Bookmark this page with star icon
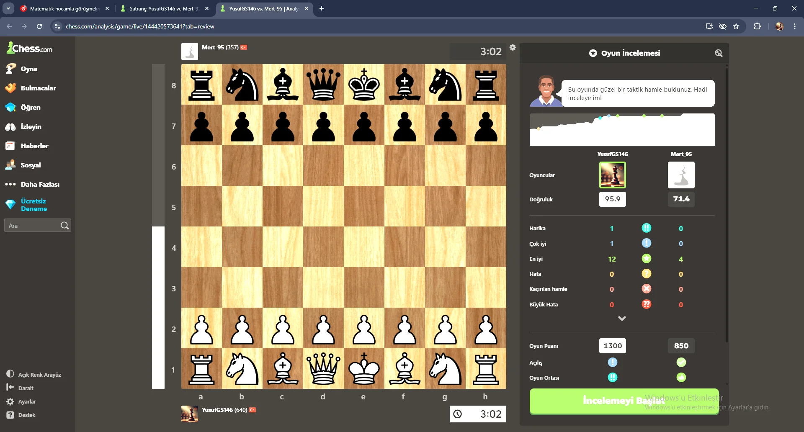This screenshot has width=804, height=432. [736, 26]
